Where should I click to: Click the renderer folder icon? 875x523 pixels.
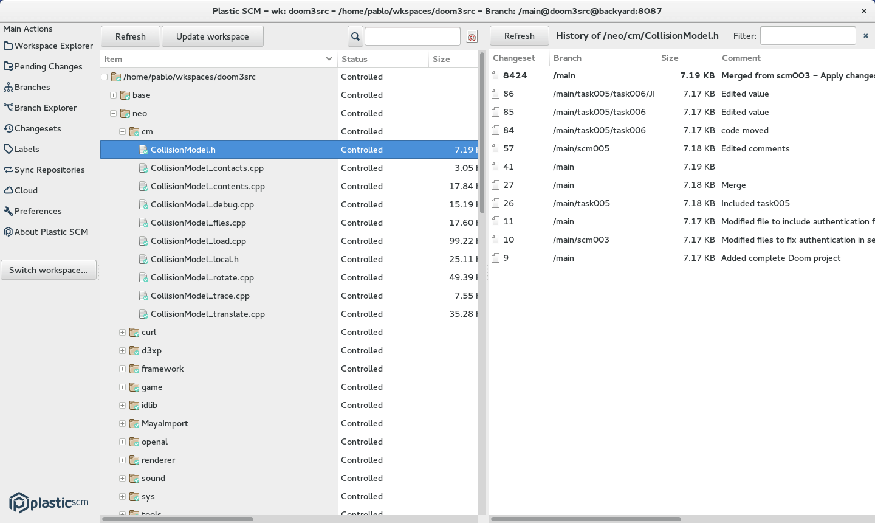pyautogui.click(x=134, y=460)
